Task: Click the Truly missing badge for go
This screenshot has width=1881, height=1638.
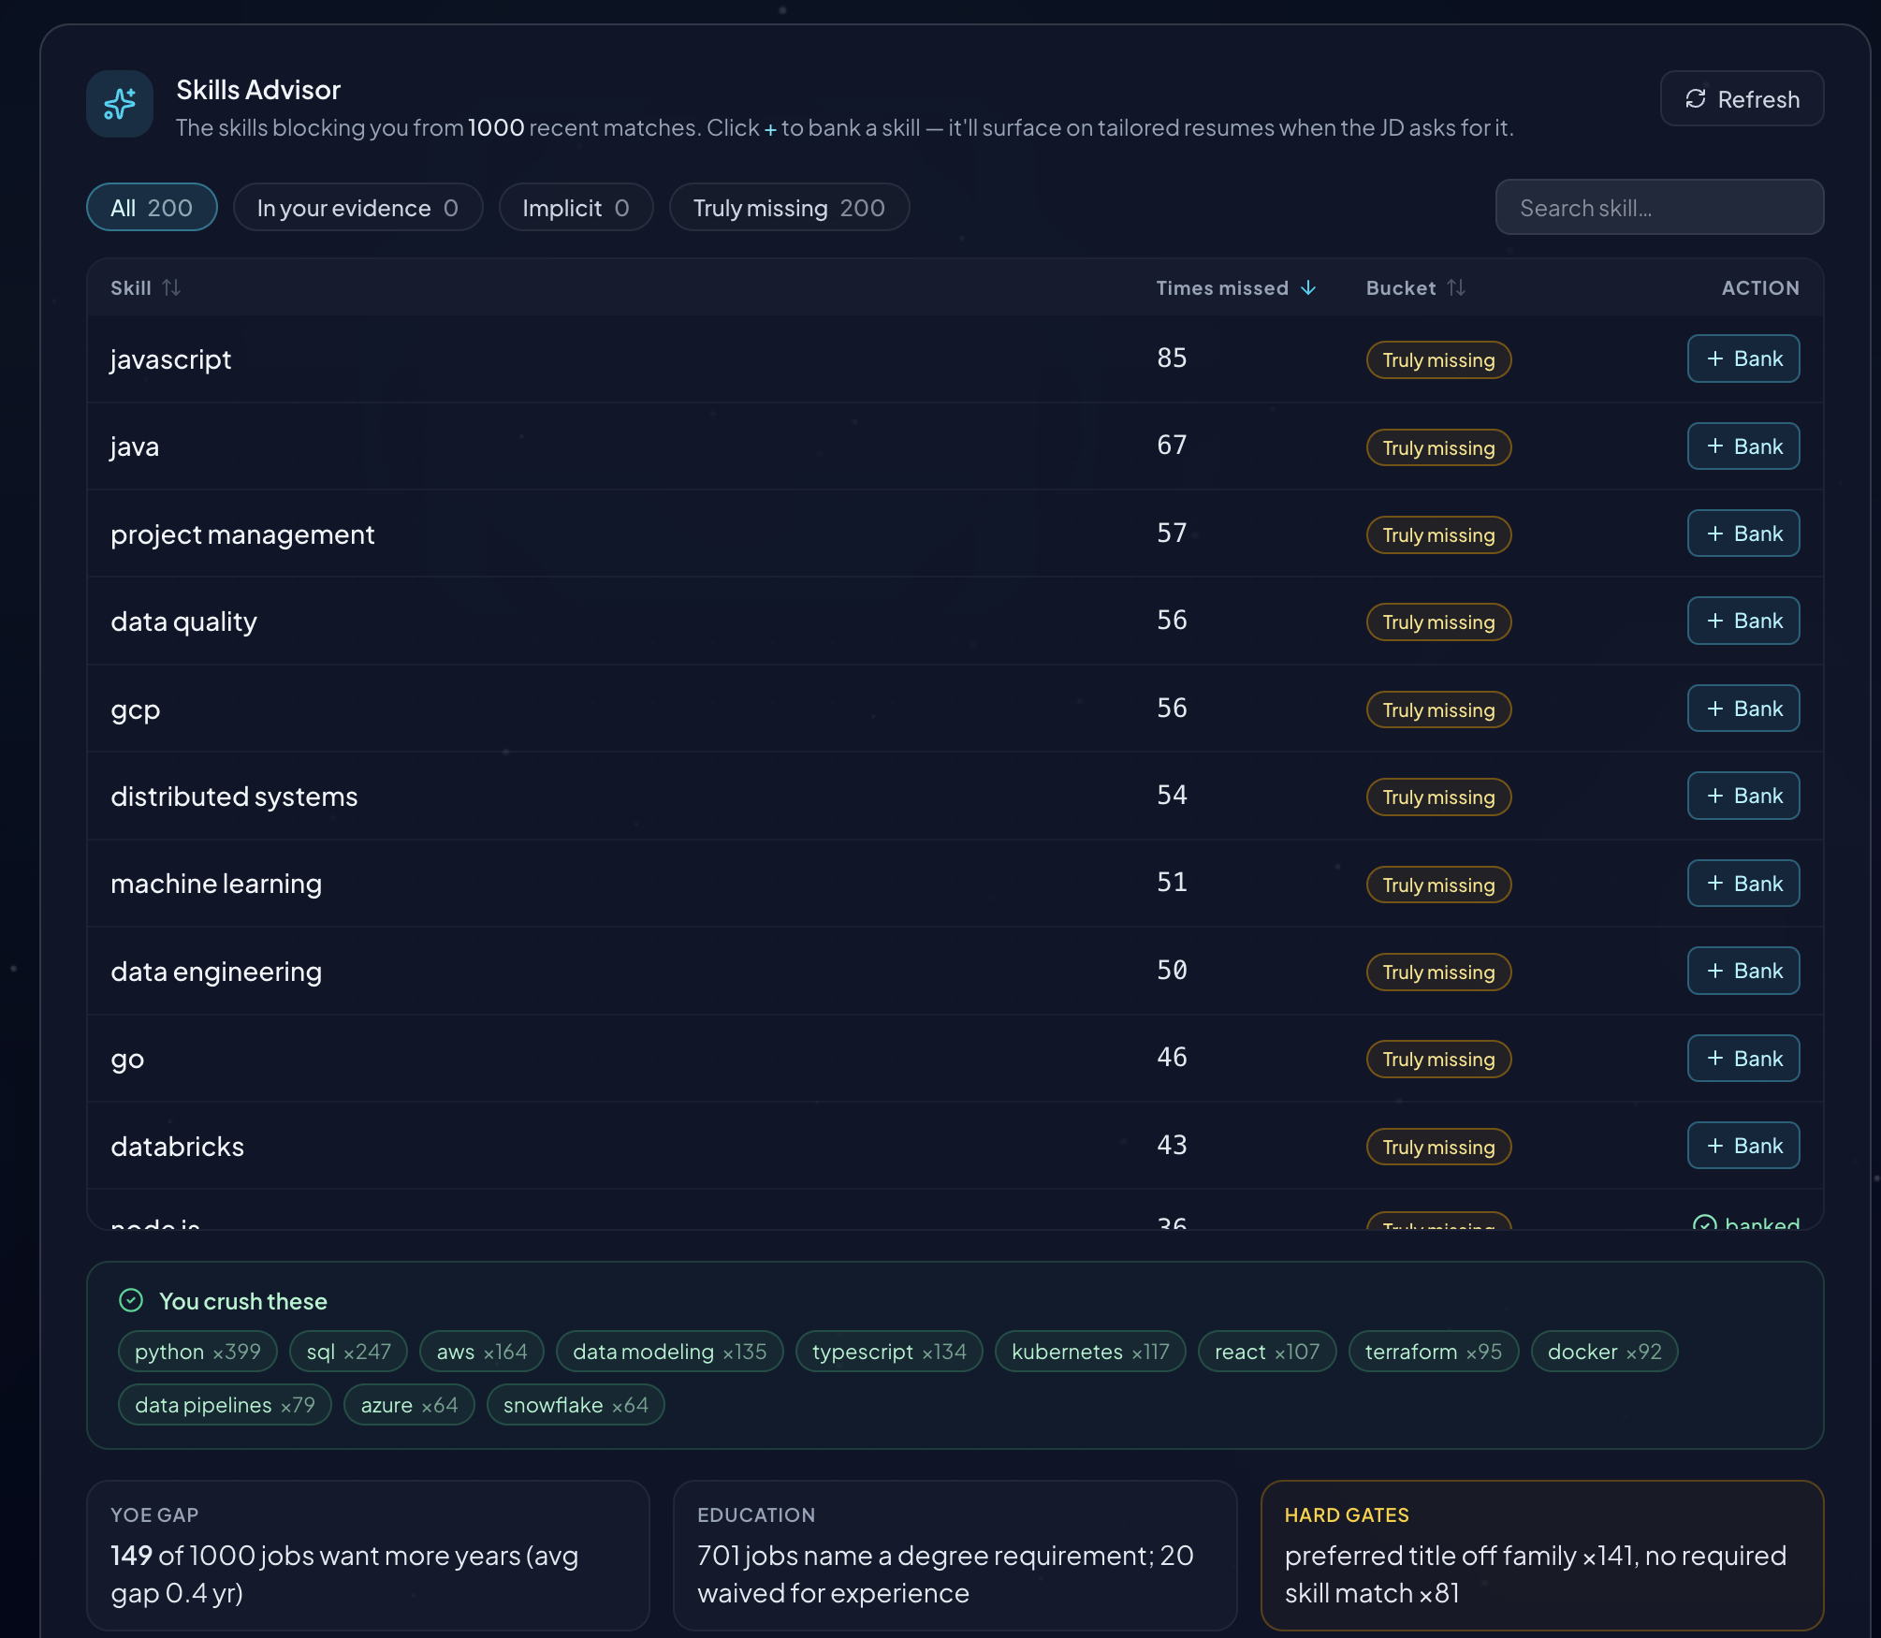Action: point(1438,1060)
